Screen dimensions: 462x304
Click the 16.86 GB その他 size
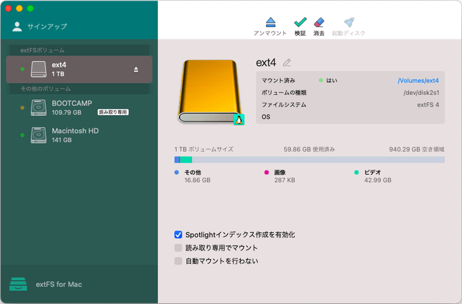[x=197, y=180]
